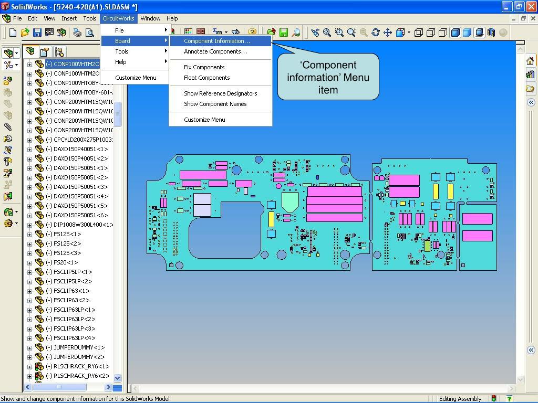
Task: Click the Smart Fasteners bolt icon
Action: tap(8, 161)
